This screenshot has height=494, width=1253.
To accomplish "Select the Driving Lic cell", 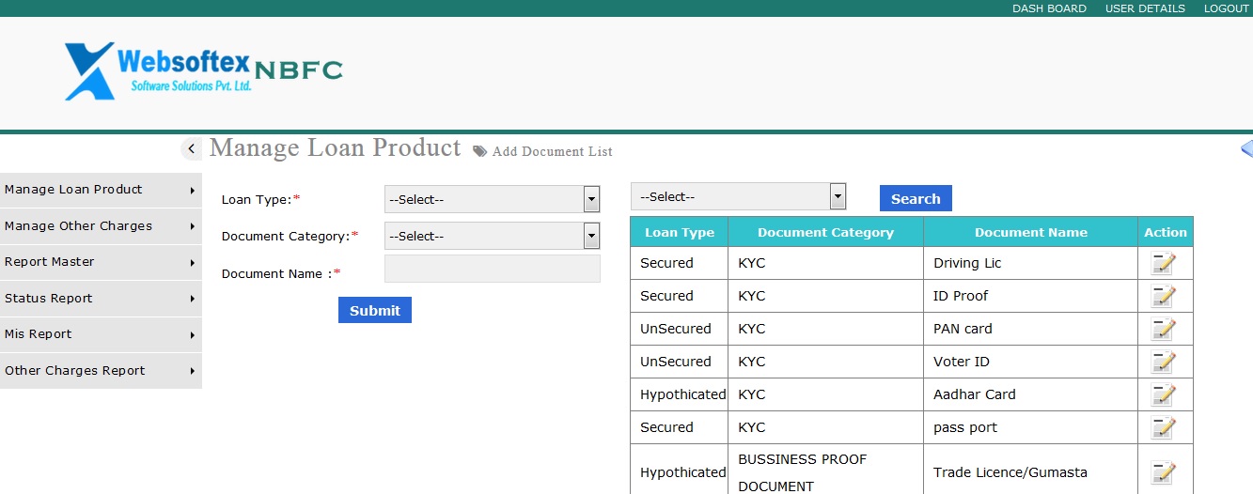I will point(1031,263).
